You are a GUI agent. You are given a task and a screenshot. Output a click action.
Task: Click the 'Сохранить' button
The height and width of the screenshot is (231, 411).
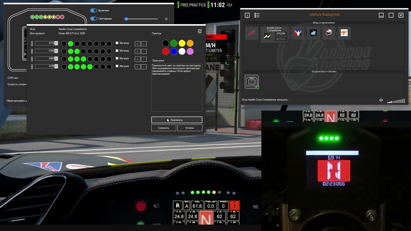coord(163,128)
